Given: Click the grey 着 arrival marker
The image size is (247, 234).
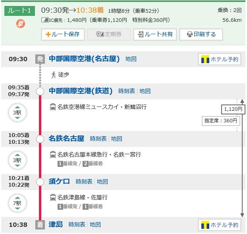Looking at the screenshot, I should 40,224.
